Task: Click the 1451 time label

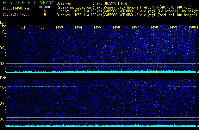Action: 22,28
